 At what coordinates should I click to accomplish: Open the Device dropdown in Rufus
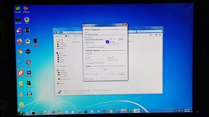(105, 34)
